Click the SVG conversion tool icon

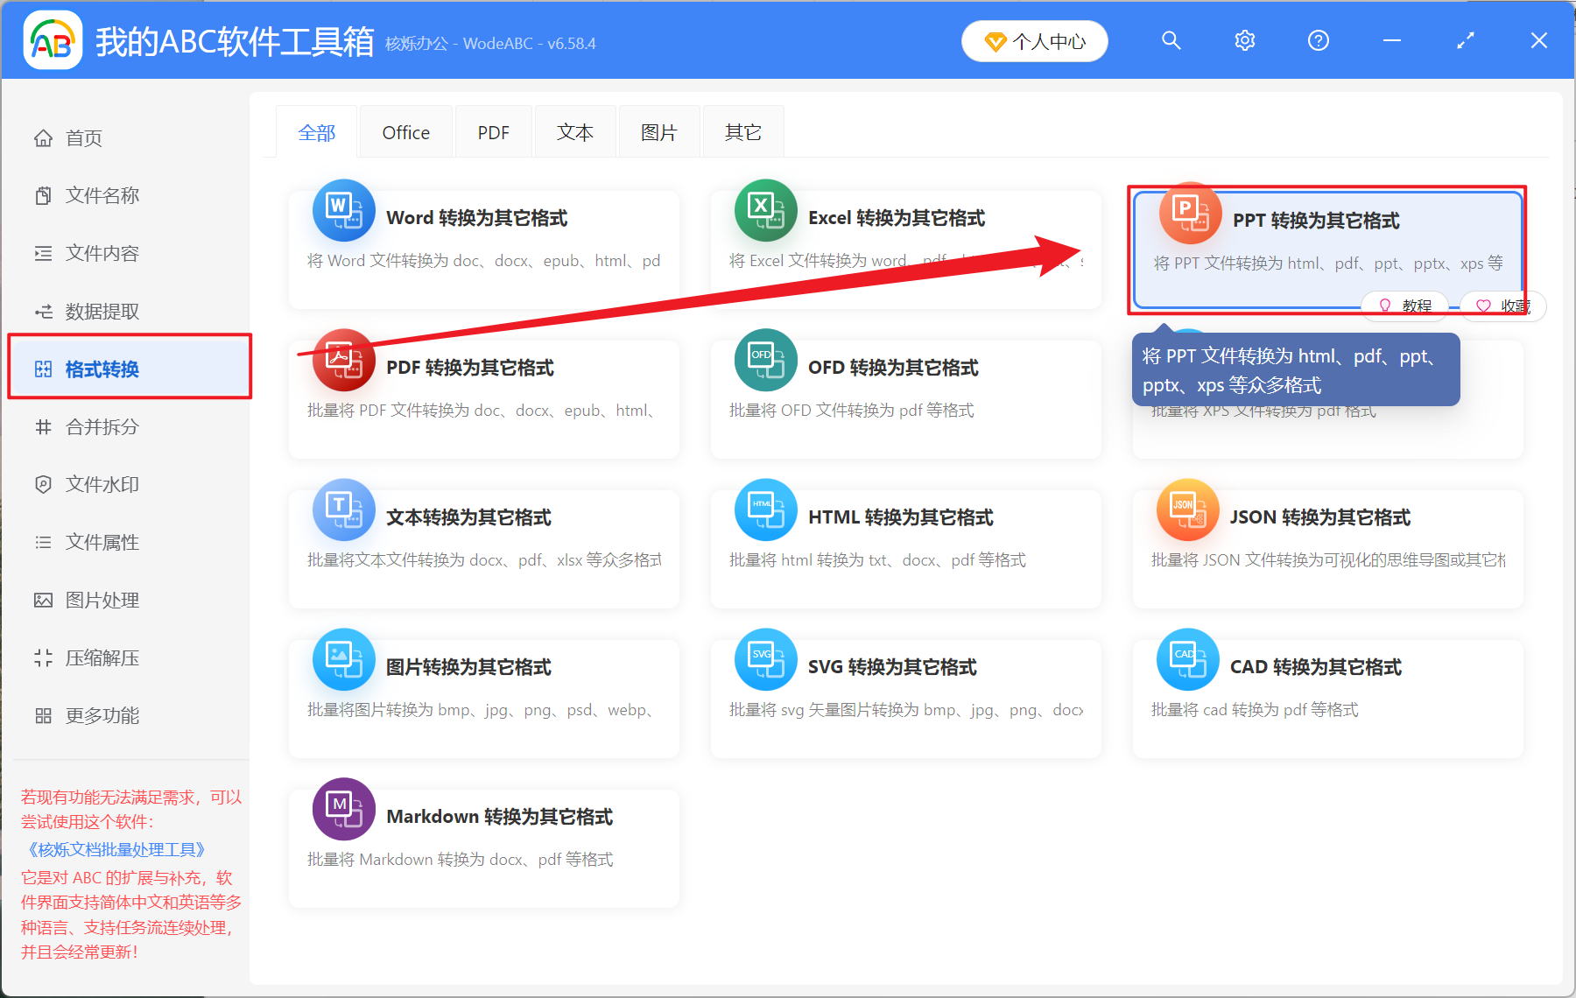766,659
